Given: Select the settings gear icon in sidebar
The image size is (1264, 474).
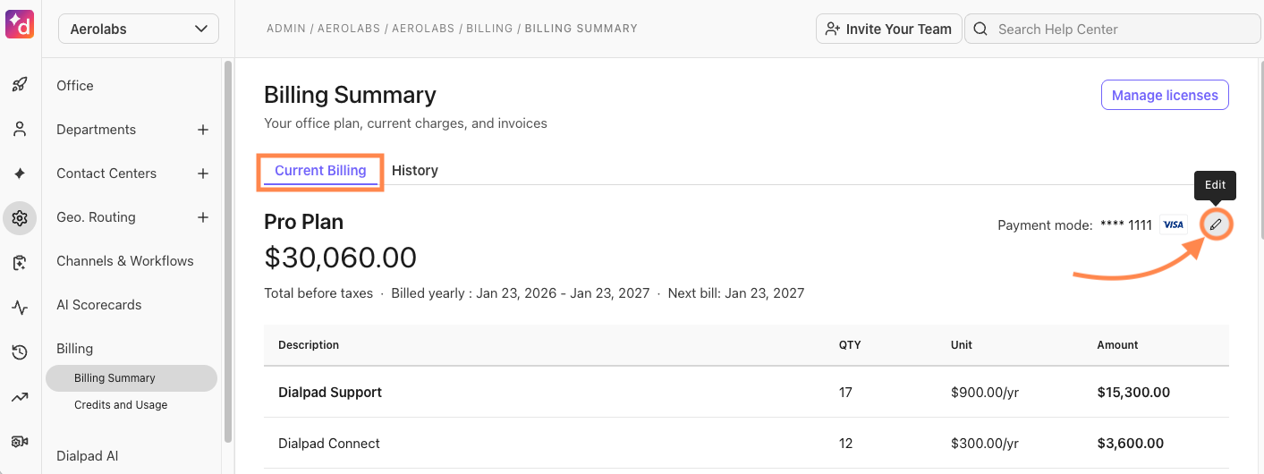Looking at the screenshot, I should click(20, 217).
